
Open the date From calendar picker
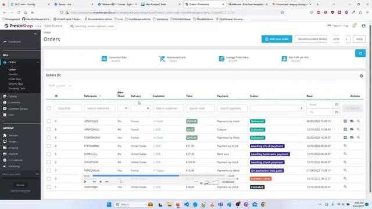point(336,105)
